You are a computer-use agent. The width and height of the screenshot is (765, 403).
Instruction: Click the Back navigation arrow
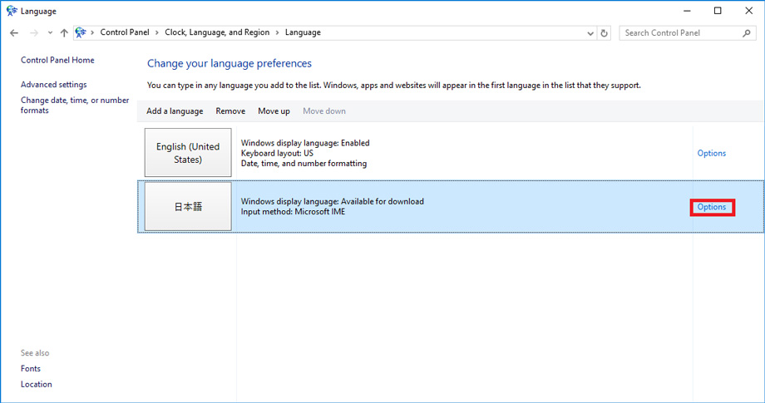[14, 33]
